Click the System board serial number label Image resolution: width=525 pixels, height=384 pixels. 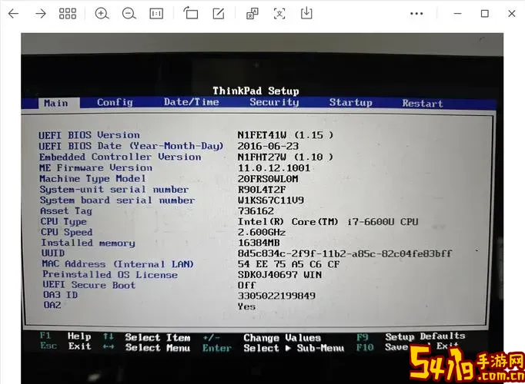117,200
